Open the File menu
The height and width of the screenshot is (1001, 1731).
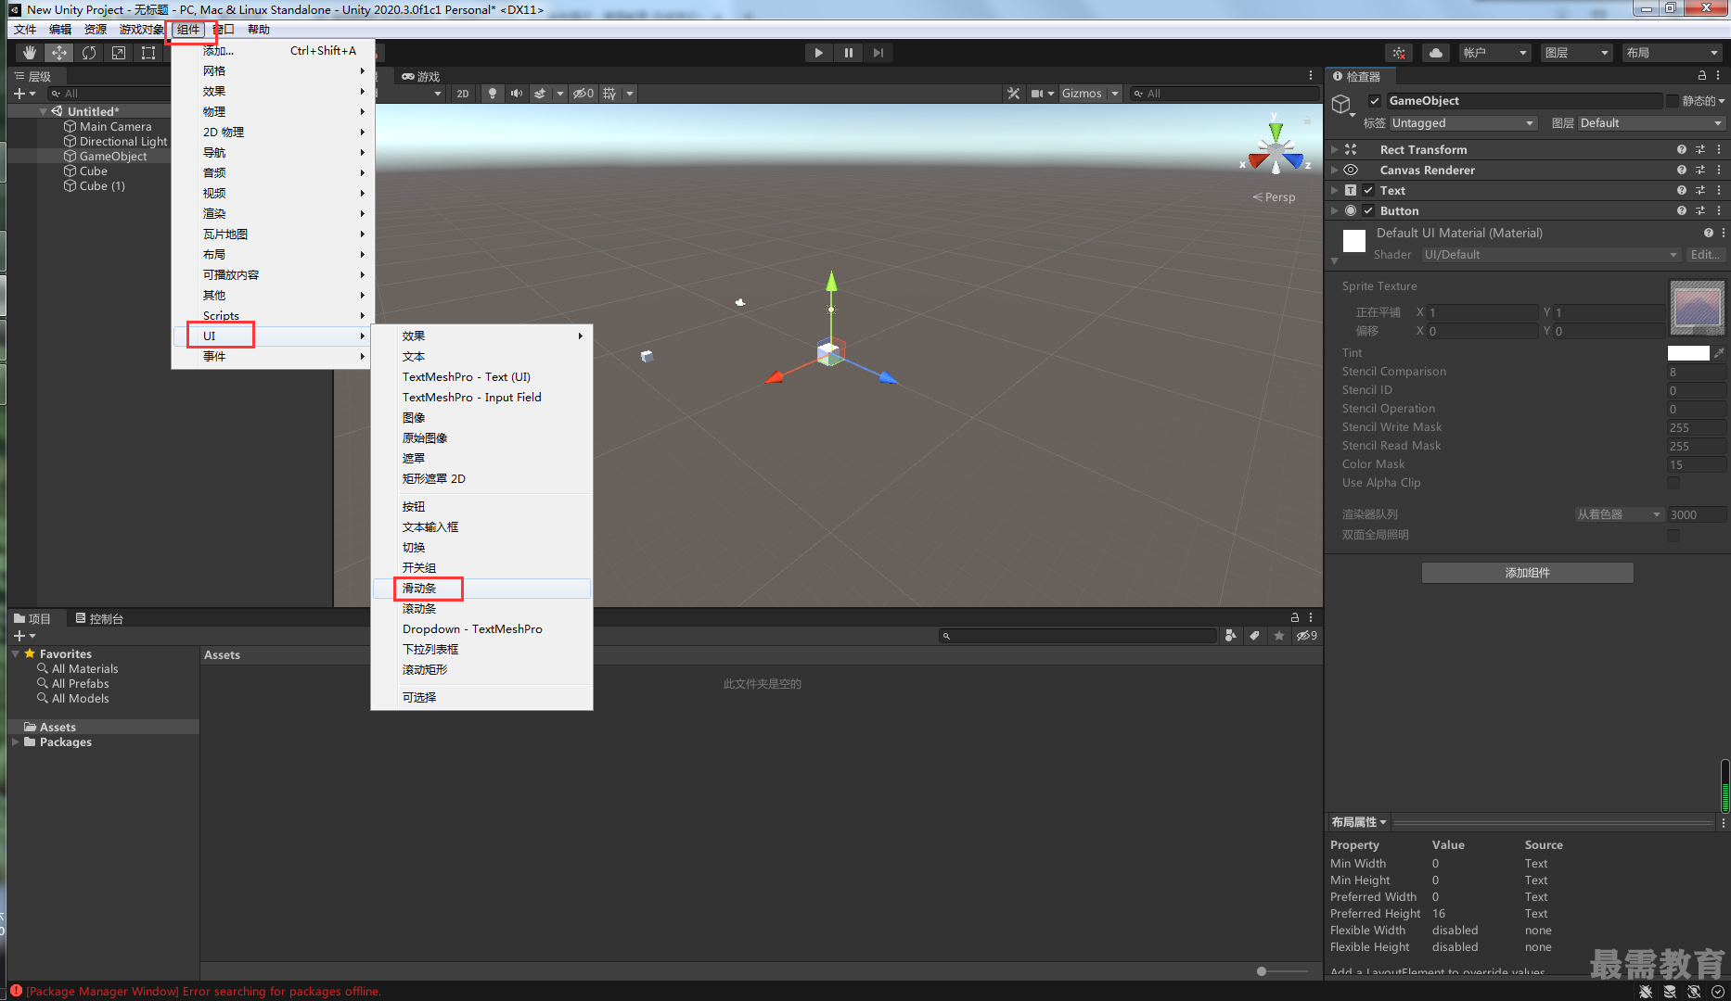point(25,30)
